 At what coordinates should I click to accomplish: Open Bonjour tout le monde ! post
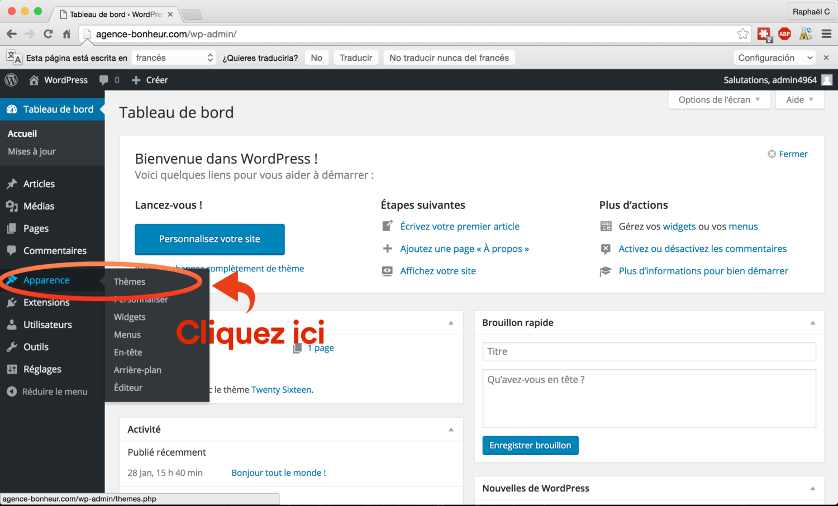[279, 473]
